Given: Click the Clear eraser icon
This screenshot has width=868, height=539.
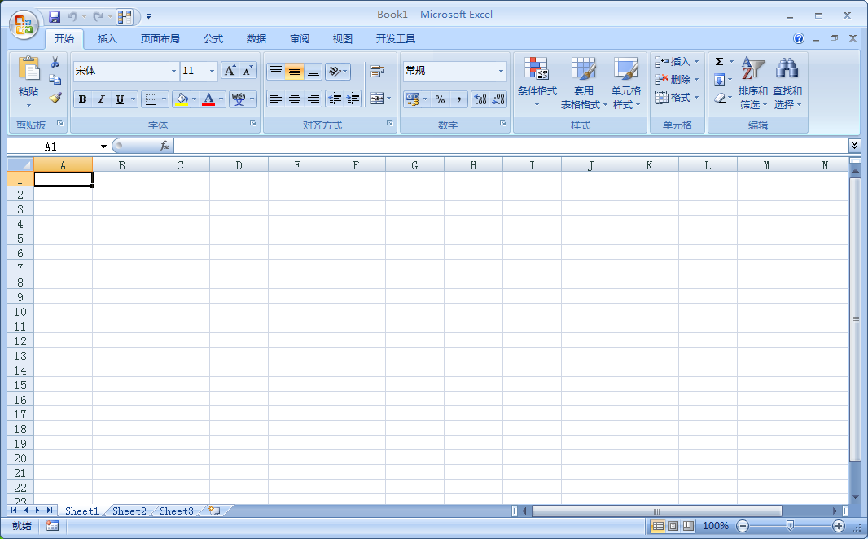Looking at the screenshot, I should [719, 98].
